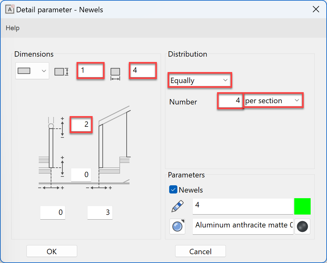Screen dimensions: 327x263
Task: Confirm settings with OK
Action: [52, 251]
